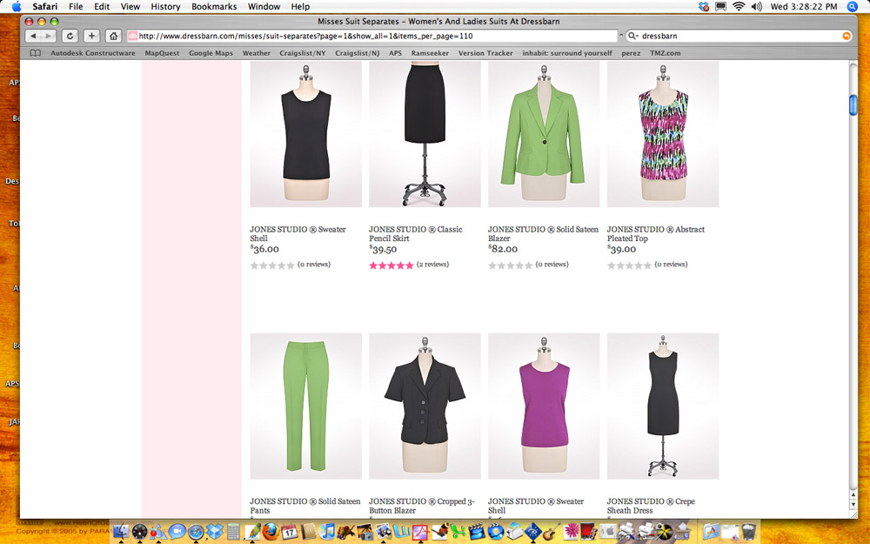Open the bookmarks library book icon
870x544 pixels.
[x=36, y=53]
